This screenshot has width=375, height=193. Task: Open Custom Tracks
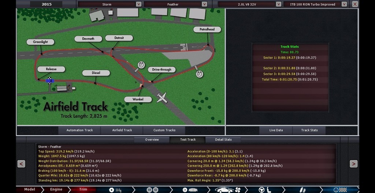pos(164,130)
